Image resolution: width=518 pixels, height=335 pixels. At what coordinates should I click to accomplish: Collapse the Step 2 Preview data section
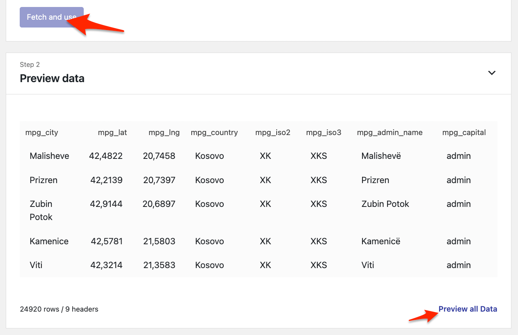[x=491, y=73]
